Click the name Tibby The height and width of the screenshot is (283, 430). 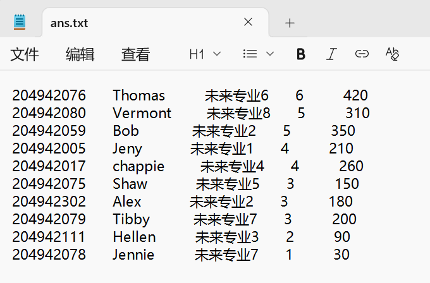click(x=132, y=219)
